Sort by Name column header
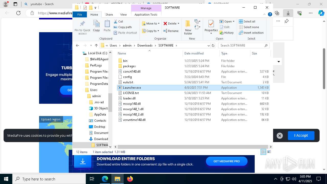 [149, 53]
